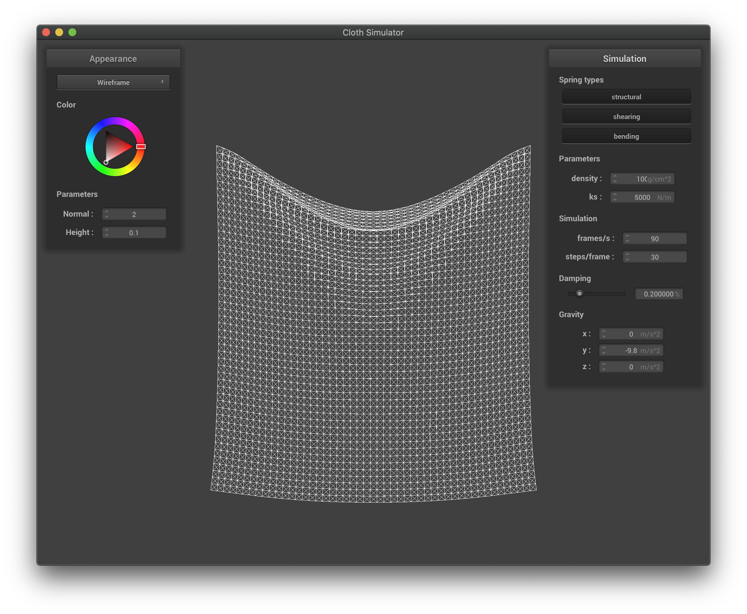Click the gravity y value field
The image size is (747, 614).
[x=631, y=350]
